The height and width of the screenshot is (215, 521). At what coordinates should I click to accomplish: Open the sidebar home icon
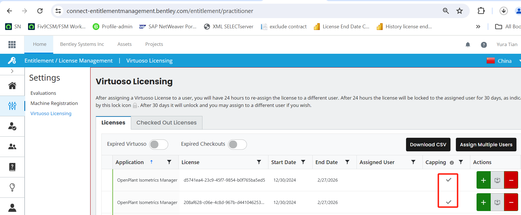tap(12, 85)
